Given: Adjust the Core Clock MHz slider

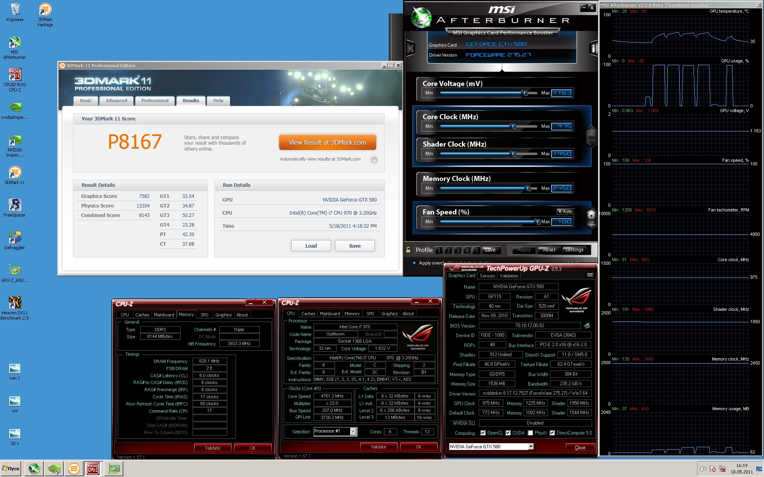Looking at the screenshot, I should coord(513,126).
